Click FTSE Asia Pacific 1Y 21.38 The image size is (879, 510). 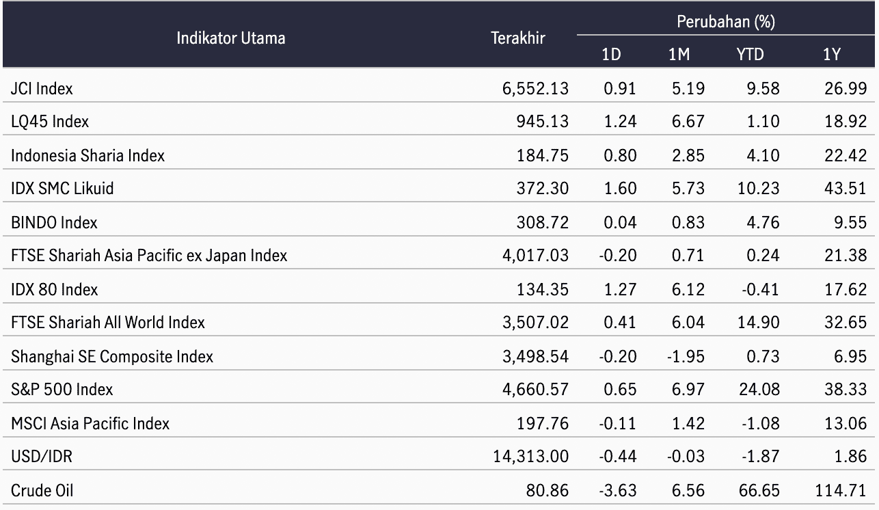(846, 256)
